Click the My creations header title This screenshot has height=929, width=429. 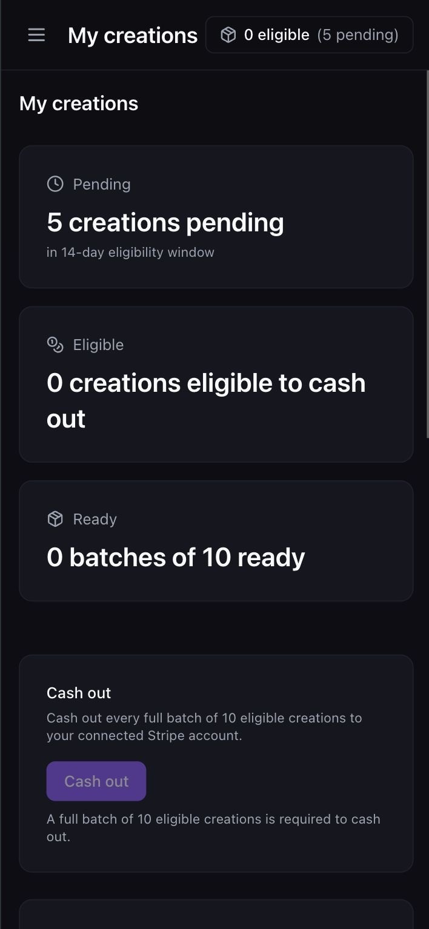133,35
